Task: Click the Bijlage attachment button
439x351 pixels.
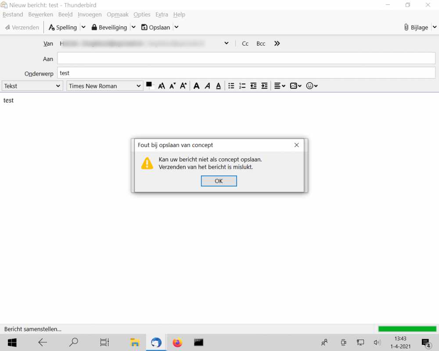Action: pyautogui.click(x=416, y=27)
